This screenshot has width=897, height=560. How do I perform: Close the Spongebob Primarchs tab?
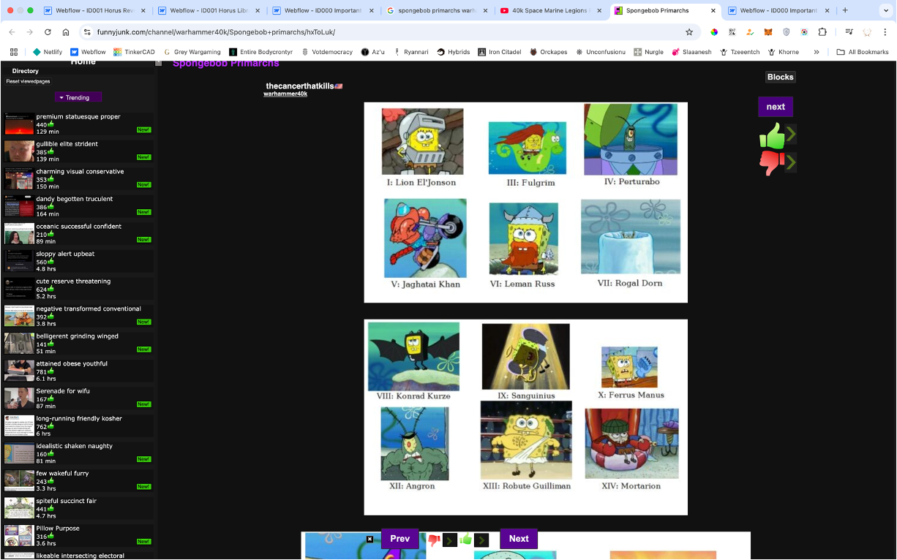[x=713, y=10]
